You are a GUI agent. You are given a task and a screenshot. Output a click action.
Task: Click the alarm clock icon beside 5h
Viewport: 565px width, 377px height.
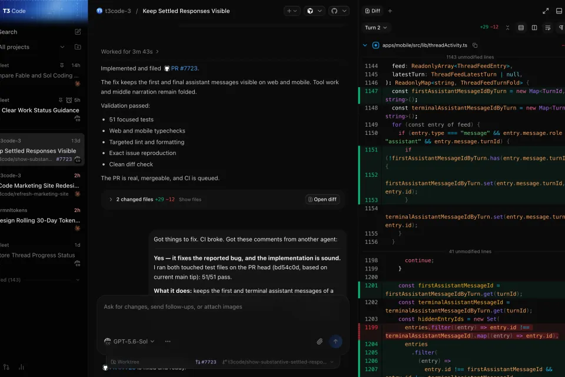pyautogui.click(x=69, y=100)
